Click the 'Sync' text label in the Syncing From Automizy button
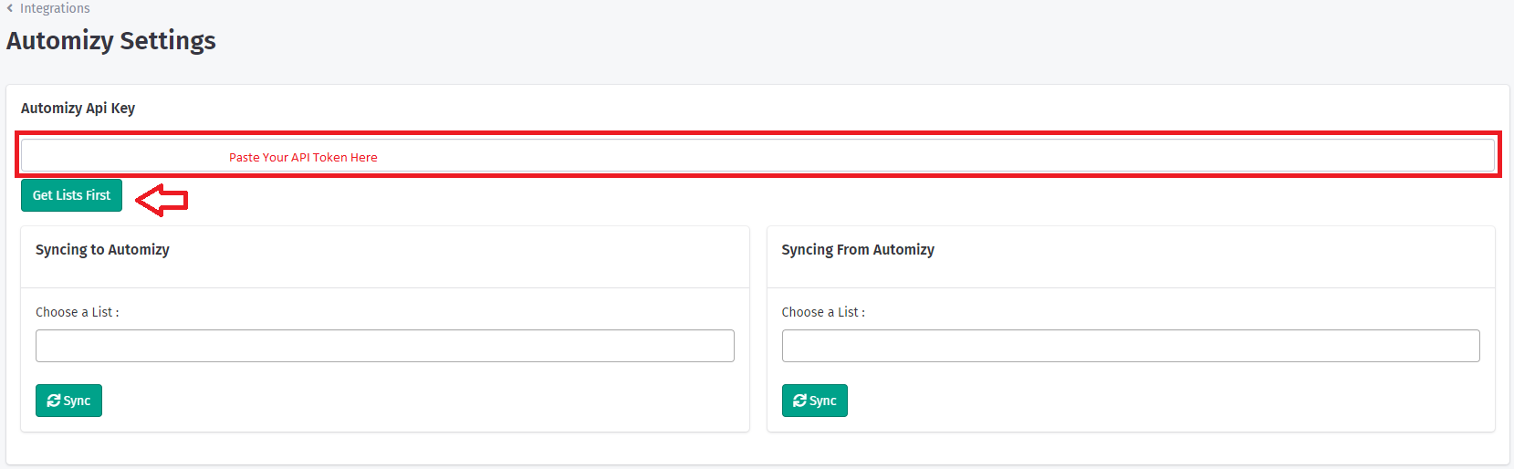1514x469 pixels. point(823,401)
